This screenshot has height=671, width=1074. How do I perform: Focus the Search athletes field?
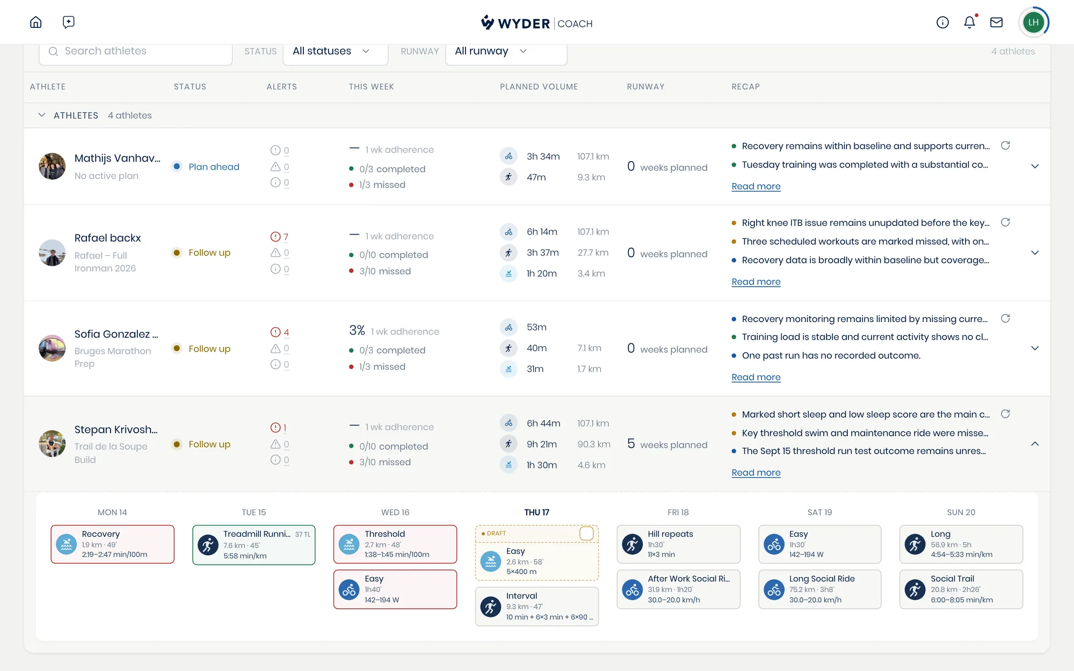[x=135, y=52]
